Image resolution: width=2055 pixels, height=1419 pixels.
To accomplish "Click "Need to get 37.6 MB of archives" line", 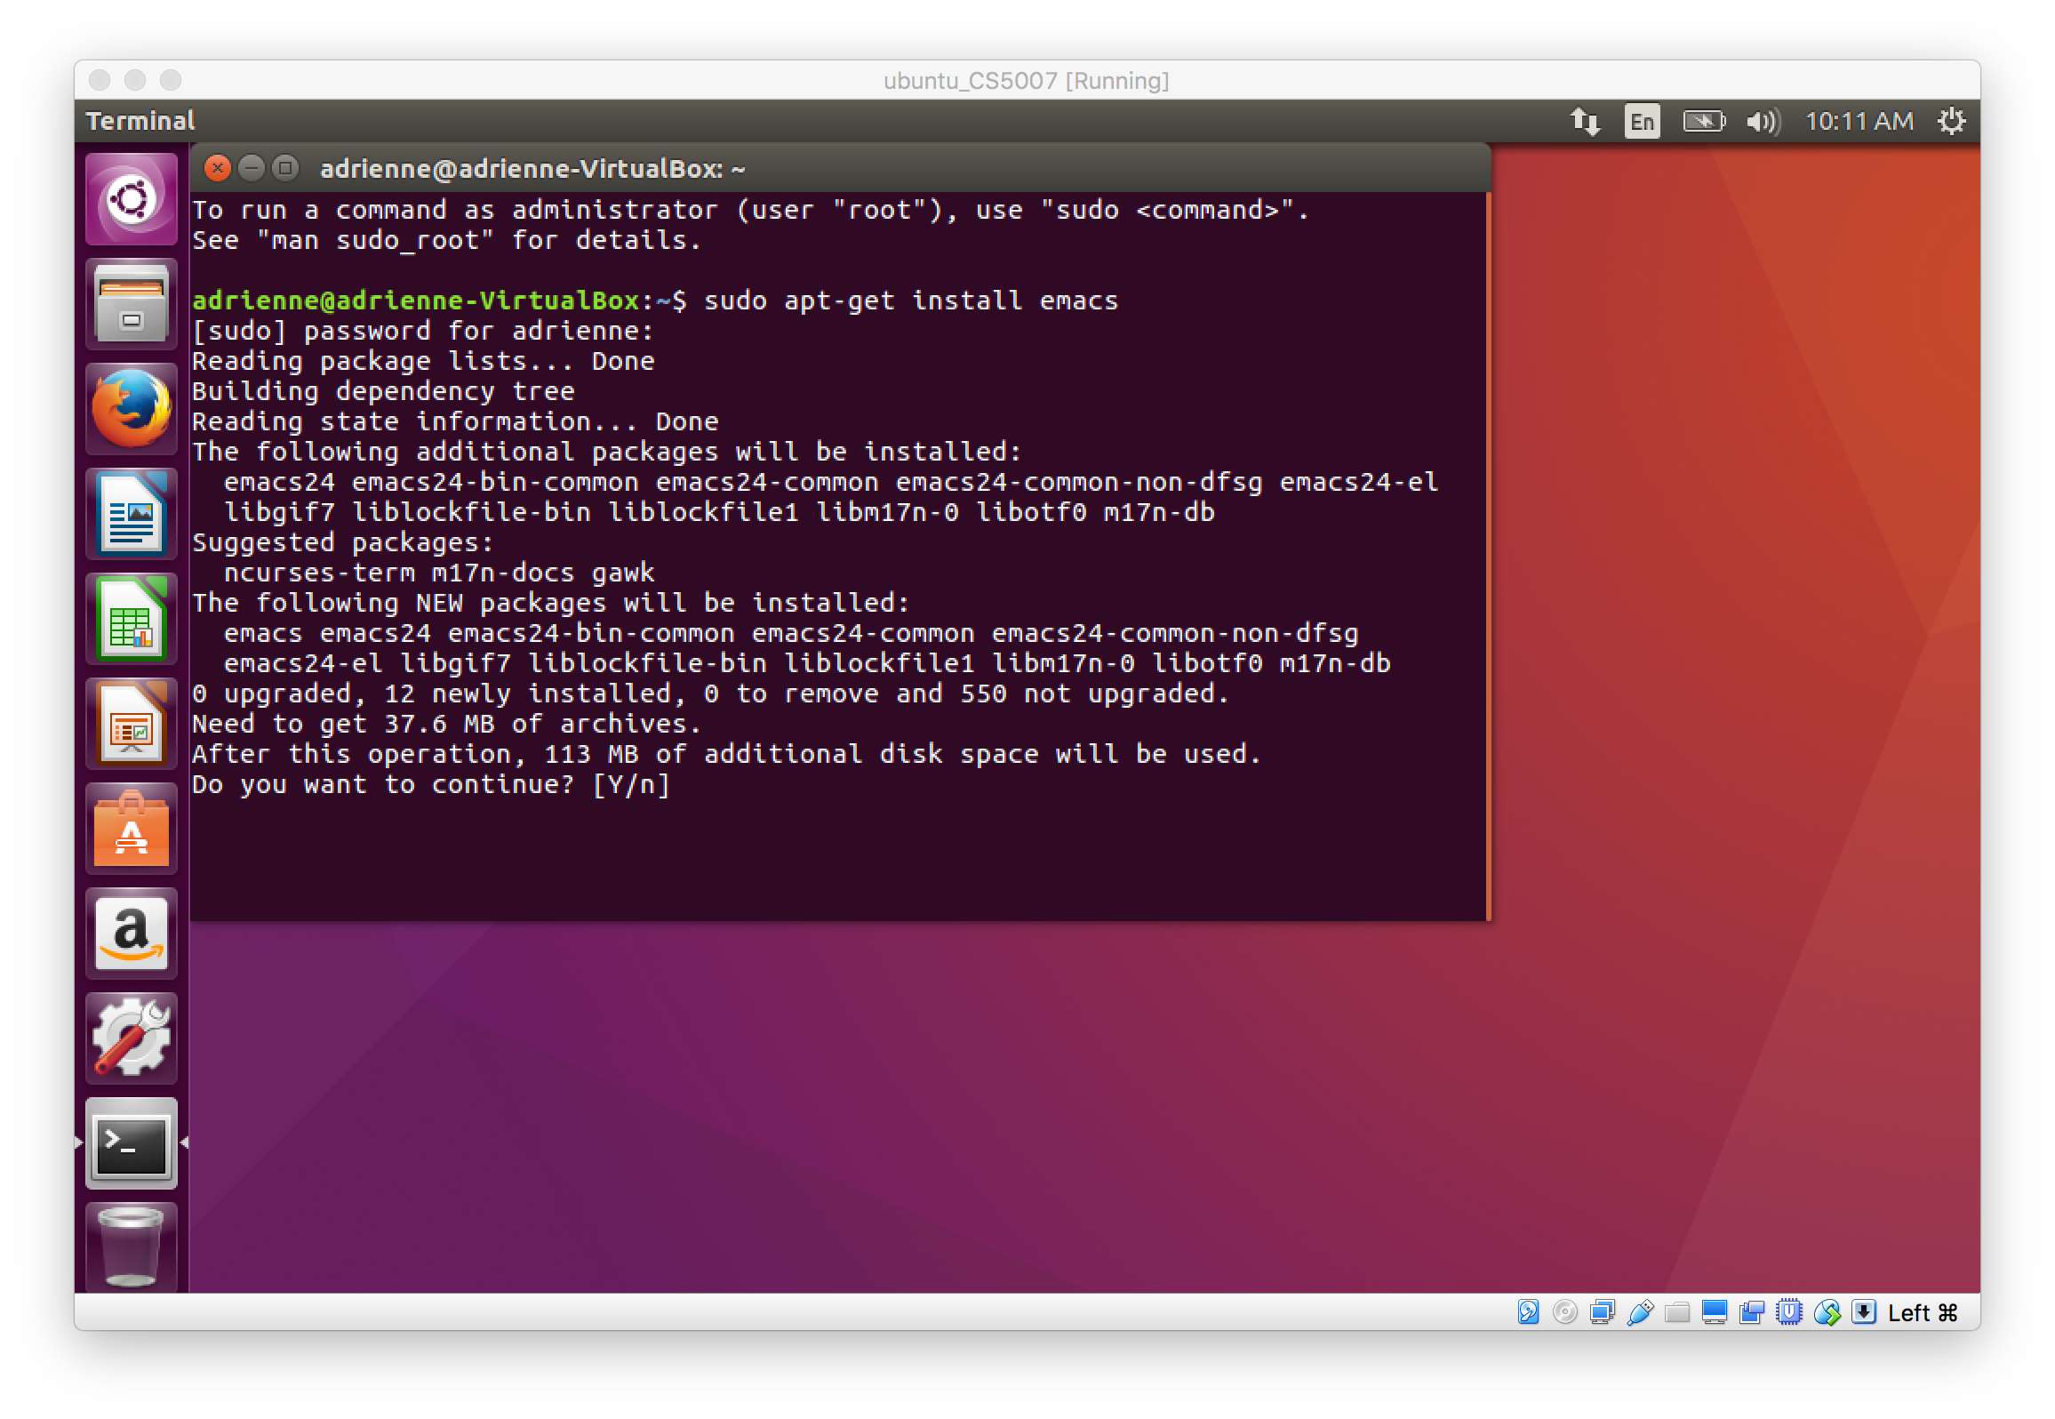I will coord(447,724).
